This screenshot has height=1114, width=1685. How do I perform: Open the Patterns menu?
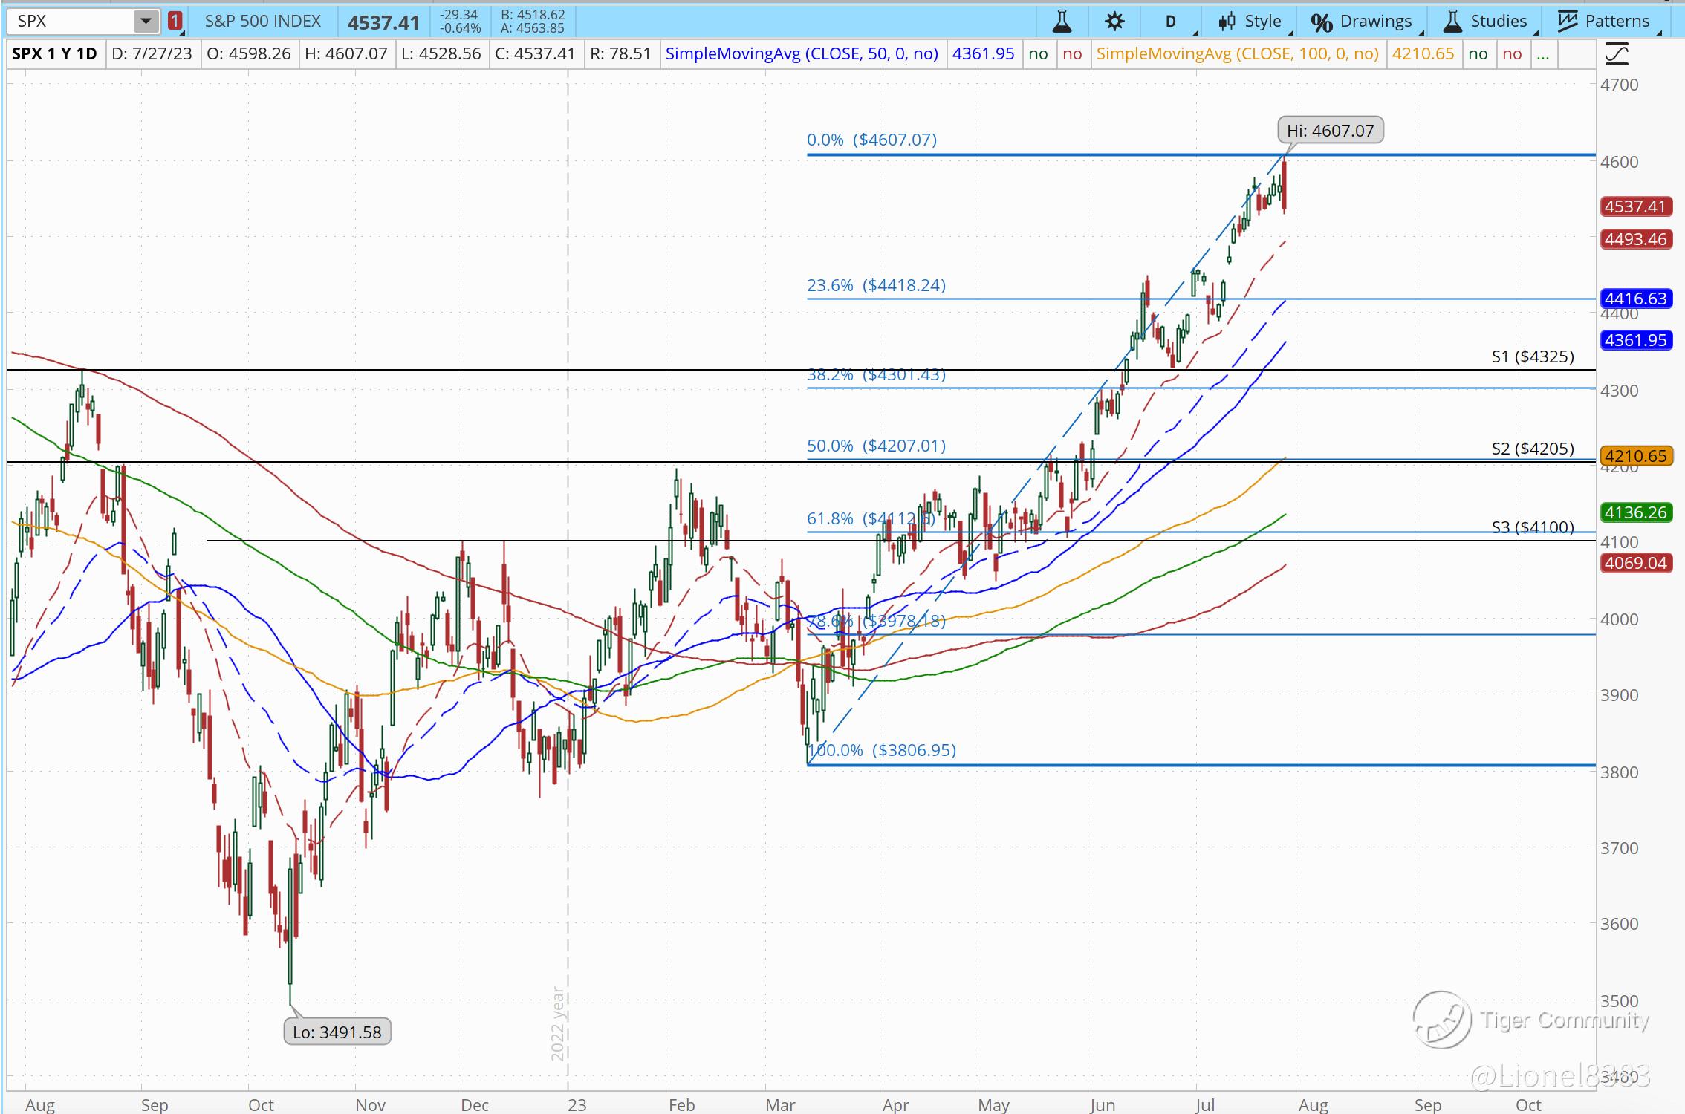pos(1617,22)
